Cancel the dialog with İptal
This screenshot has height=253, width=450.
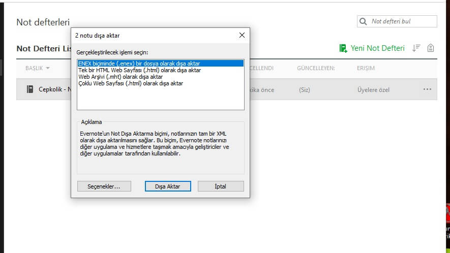click(221, 186)
